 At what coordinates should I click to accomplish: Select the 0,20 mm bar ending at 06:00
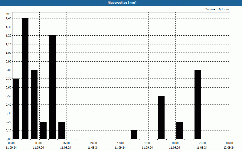[x=62, y=130]
